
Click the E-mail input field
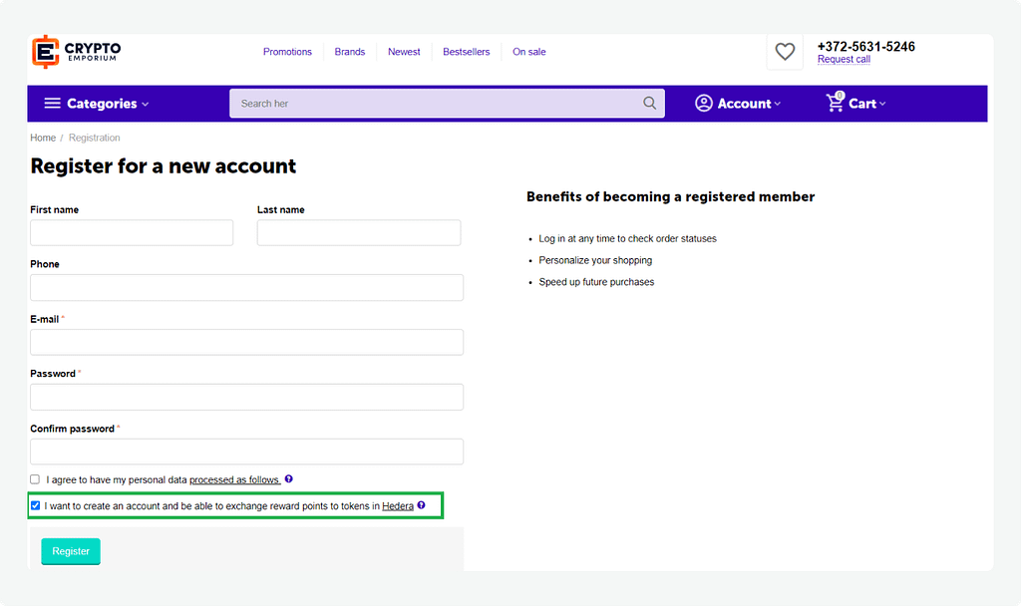pyautogui.click(x=246, y=342)
